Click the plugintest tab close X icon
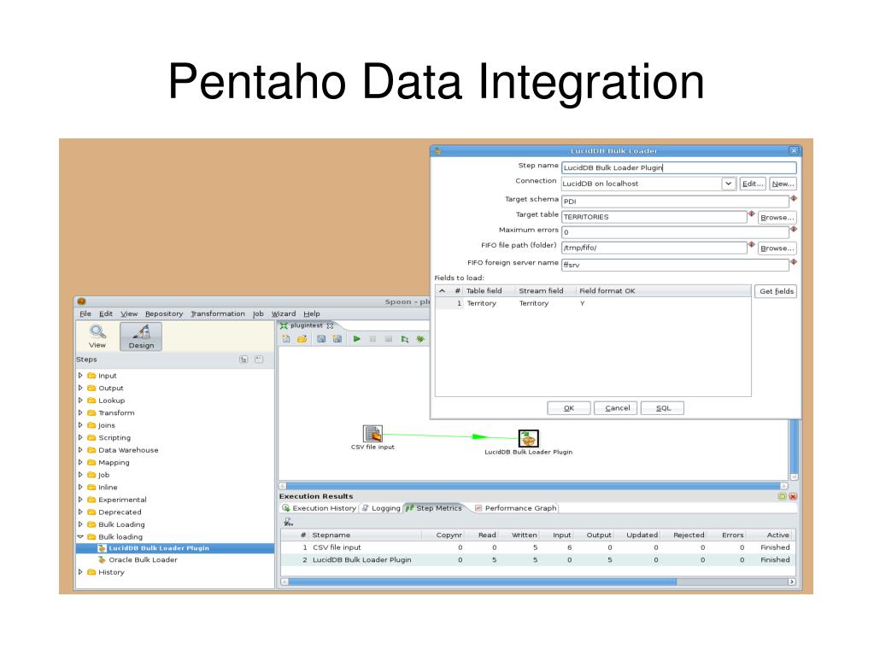The height and width of the screenshot is (655, 874). pos(330,326)
